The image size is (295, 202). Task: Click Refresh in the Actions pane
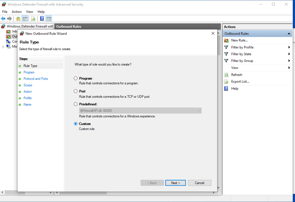(x=237, y=75)
